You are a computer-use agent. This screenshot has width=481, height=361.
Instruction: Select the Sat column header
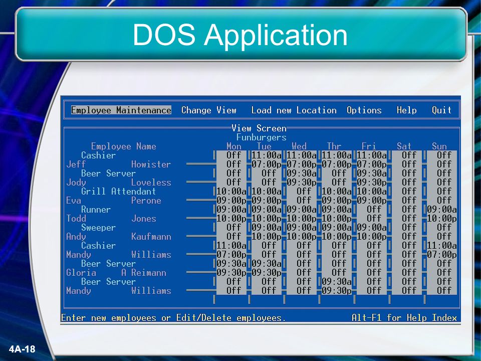click(x=404, y=146)
